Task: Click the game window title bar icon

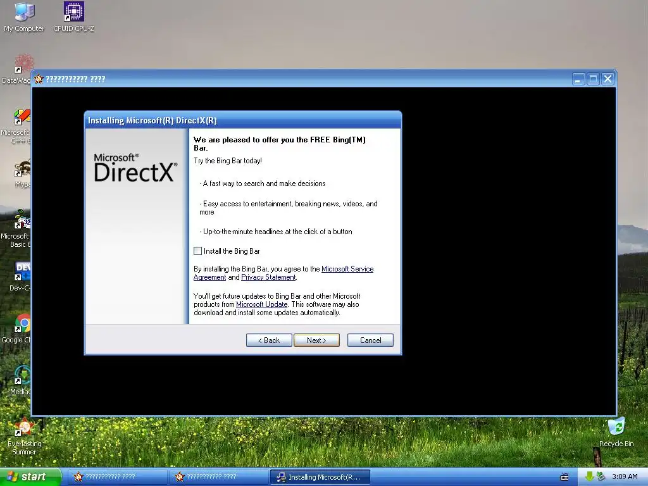Action: pyautogui.click(x=39, y=79)
